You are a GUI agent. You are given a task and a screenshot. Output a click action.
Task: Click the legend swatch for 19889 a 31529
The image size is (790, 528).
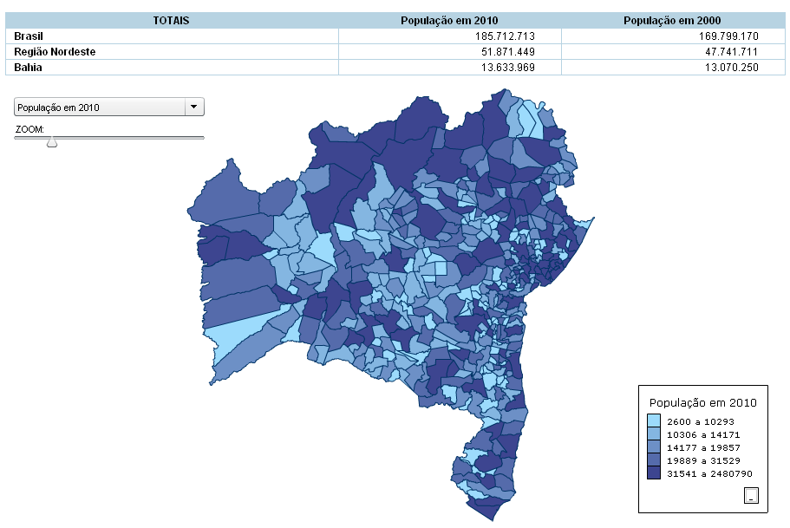(654, 460)
